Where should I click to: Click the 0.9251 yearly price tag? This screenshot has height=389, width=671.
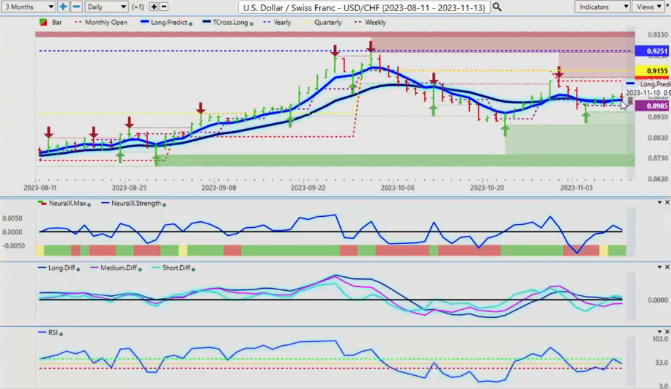653,51
